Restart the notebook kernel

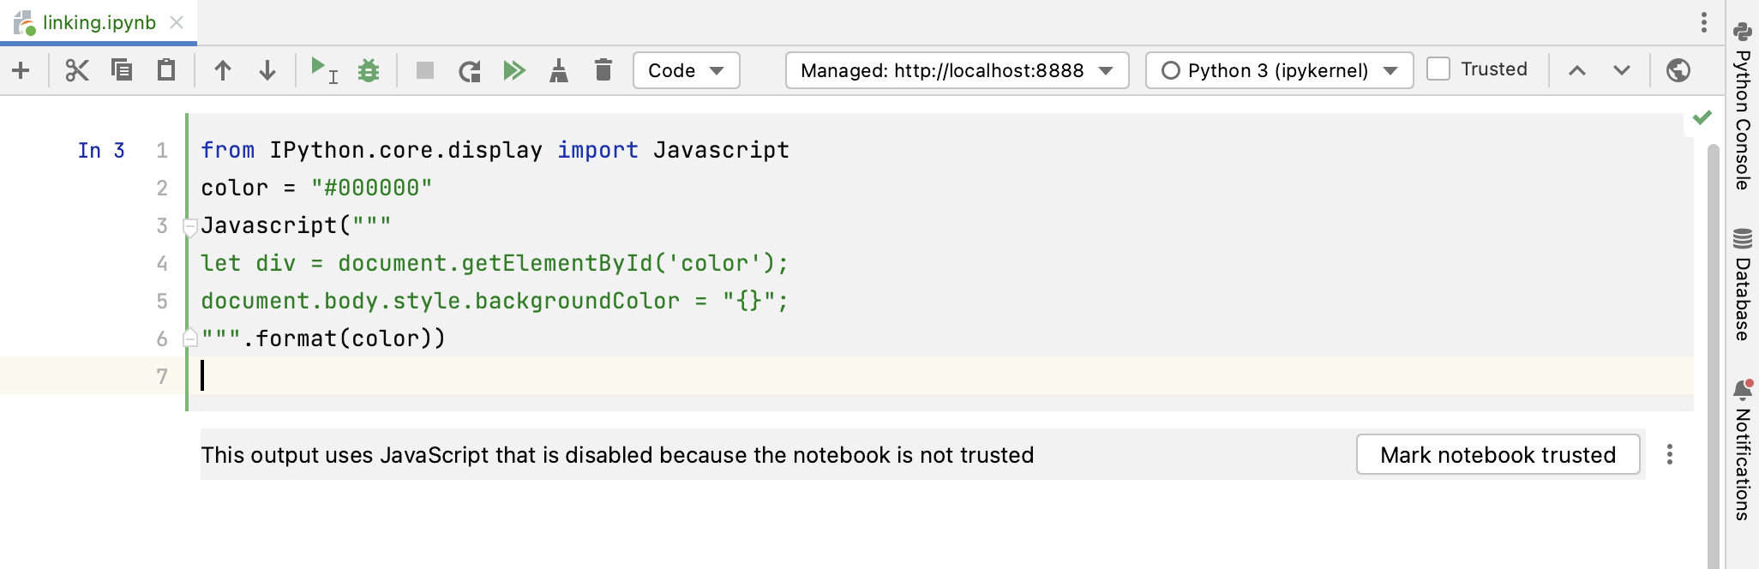469,70
